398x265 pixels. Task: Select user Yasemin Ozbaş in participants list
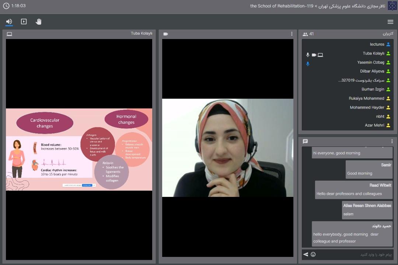tap(370, 63)
